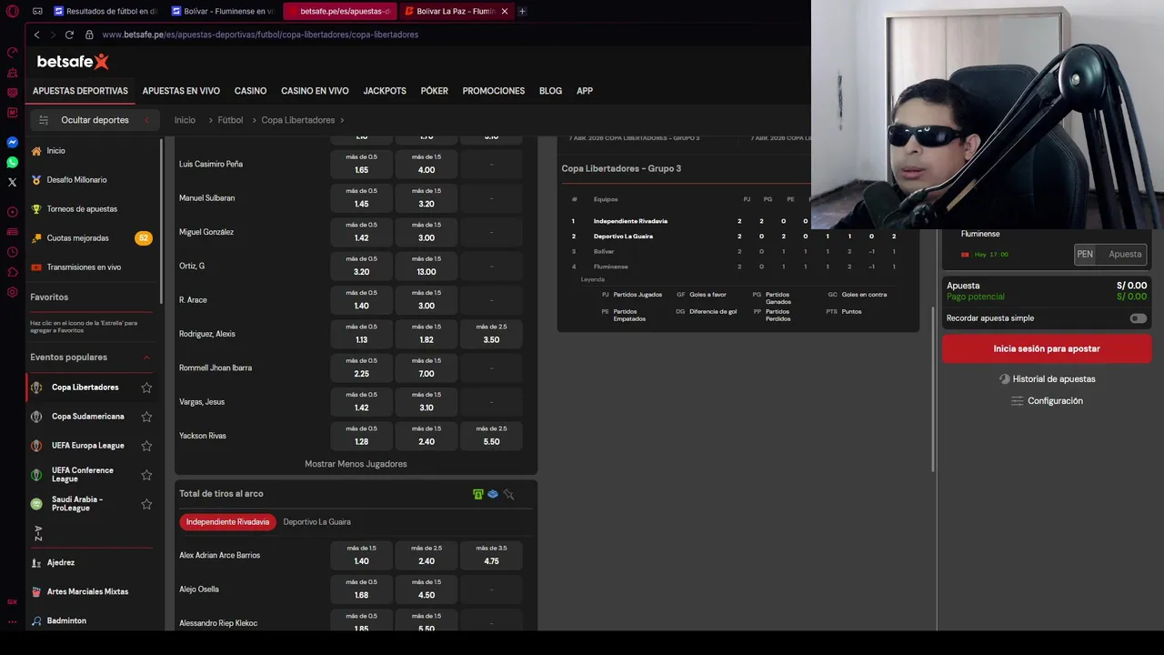Screen dimensions: 1164x655
Task: Toggle Recordar apuesta simple switch
Action: click(x=1138, y=318)
